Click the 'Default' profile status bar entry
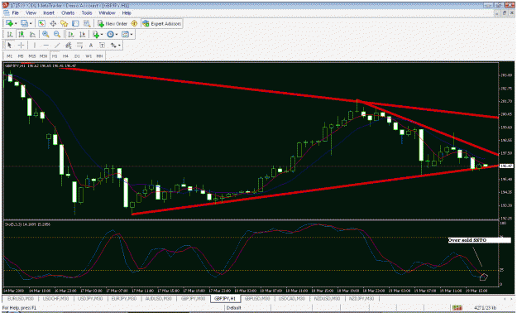The image size is (517, 313). (x=233, y=308)
